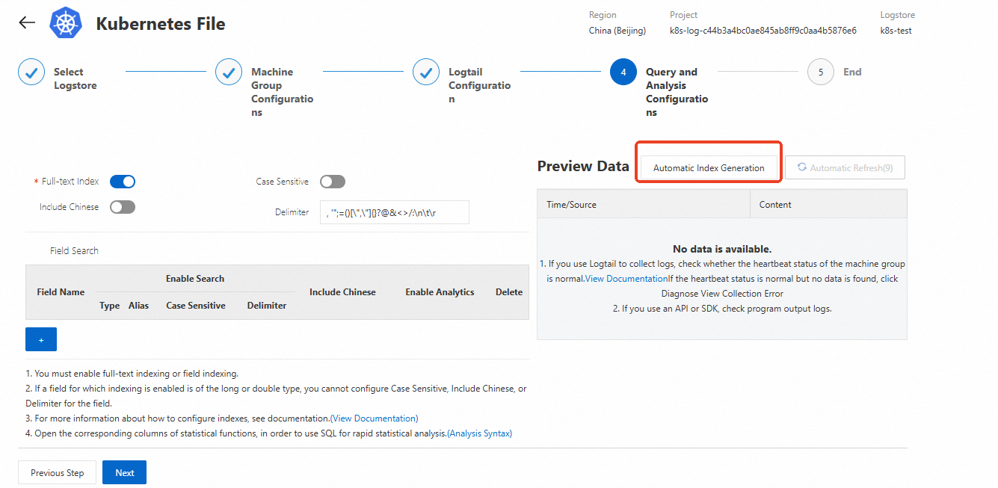Click the step 4 circle icon

[623, 72]
